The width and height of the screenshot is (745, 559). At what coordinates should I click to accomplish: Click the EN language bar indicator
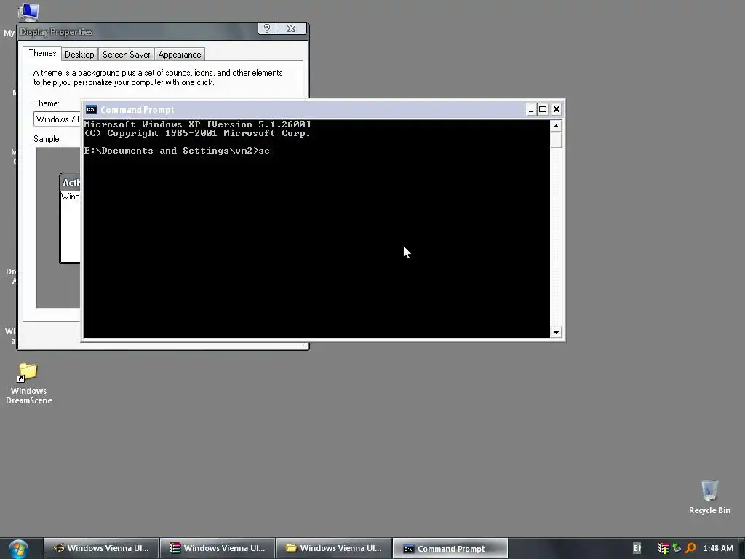637,549
